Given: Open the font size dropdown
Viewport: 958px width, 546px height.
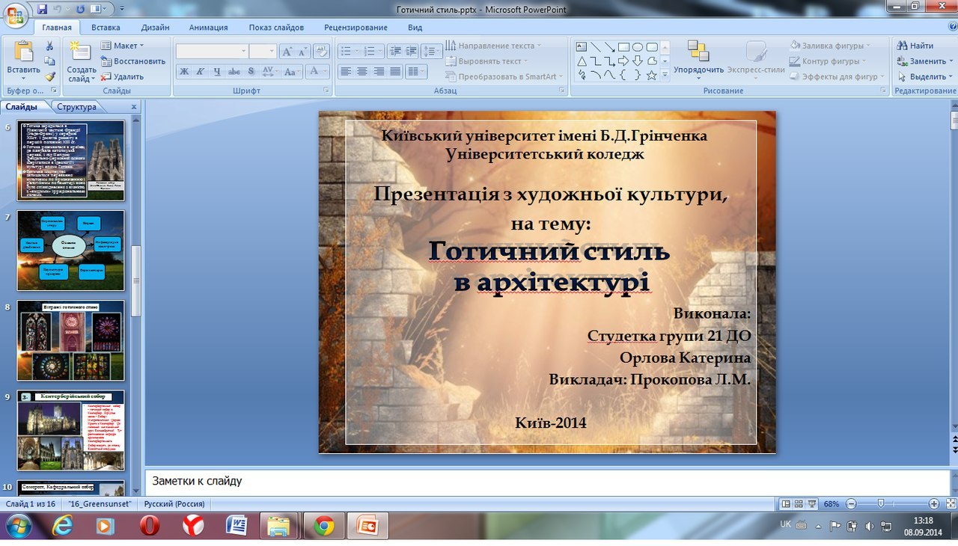Looking at the screenshot, I should 272,52.
